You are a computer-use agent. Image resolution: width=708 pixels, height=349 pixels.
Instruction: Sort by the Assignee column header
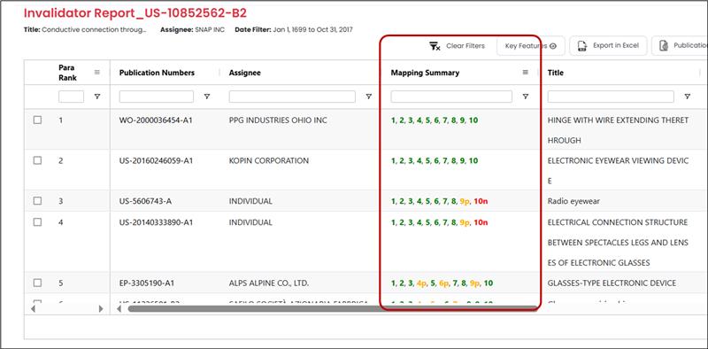tap(245, 73)
